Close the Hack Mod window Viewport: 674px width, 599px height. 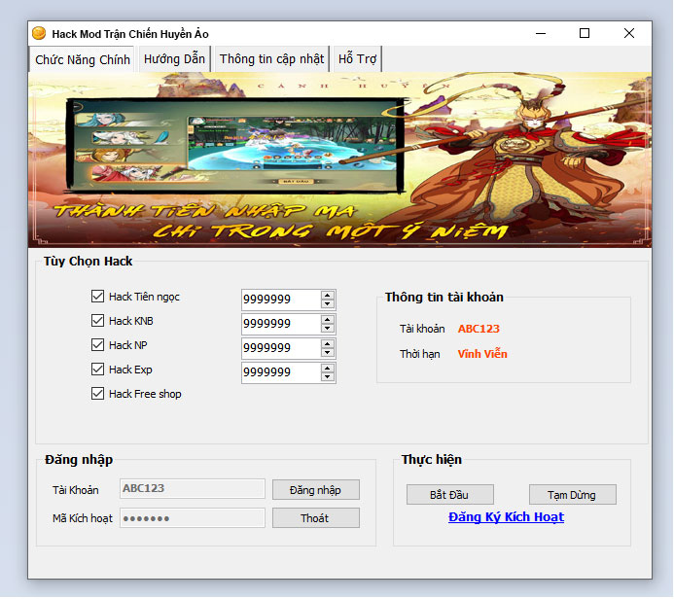pyautogui.click(x=629, y=33)
